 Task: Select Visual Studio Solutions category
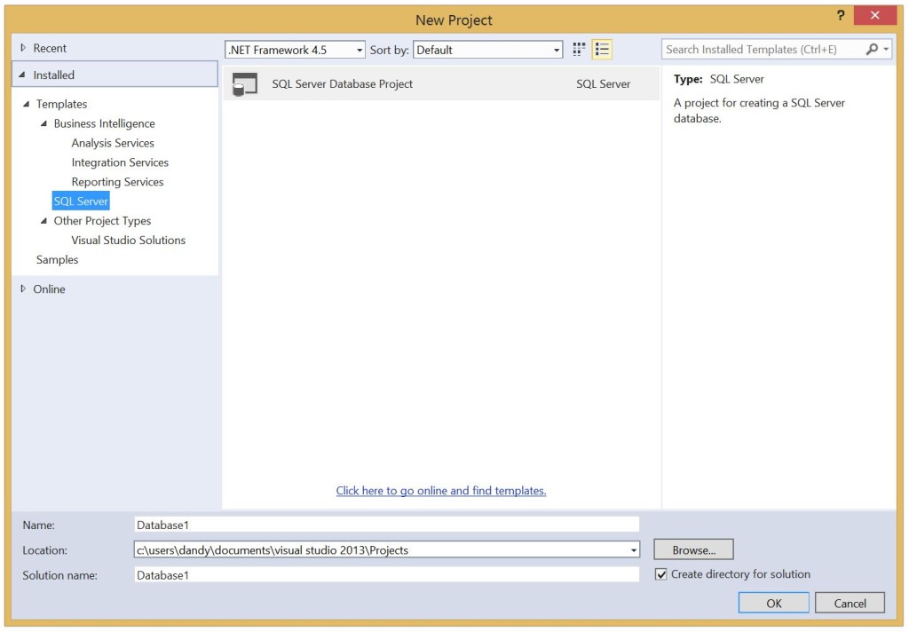tap(128, 240)
